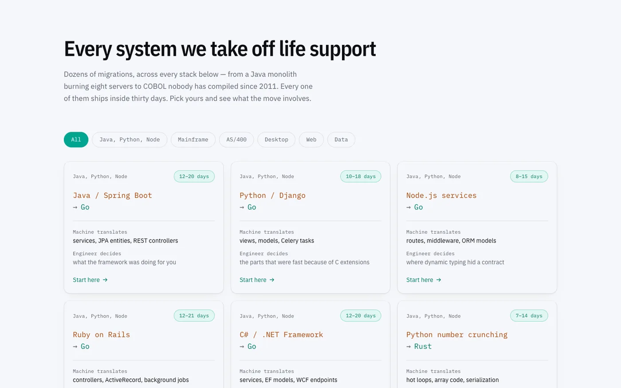Click arrow icon beside Start here in Node.js card
The height and width of the screenshot is (388, 621).
click(x=439, y=280)
